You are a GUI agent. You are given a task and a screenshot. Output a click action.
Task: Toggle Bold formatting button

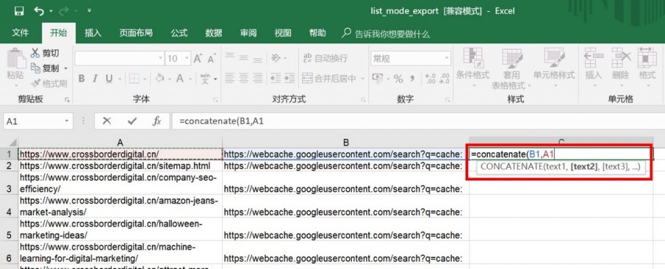pos(82,78)
